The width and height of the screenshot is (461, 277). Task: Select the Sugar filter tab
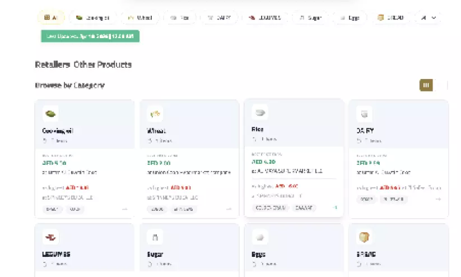click(x=310, y=18)
